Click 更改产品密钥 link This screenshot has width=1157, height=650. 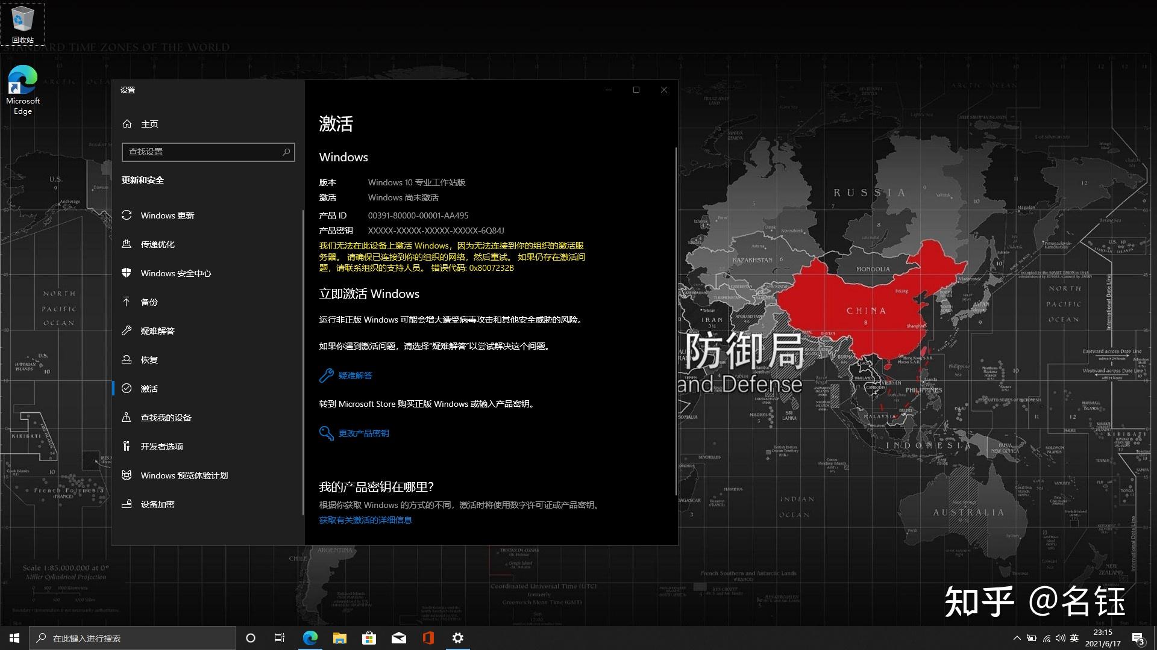pyautogui.click(x=363, y=433)
